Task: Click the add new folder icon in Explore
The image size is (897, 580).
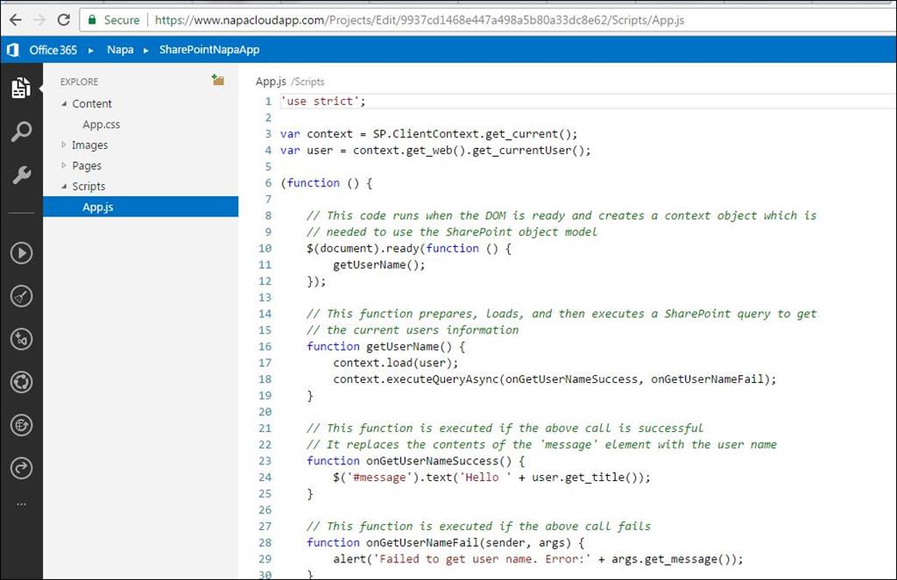Action: (217, 80)
